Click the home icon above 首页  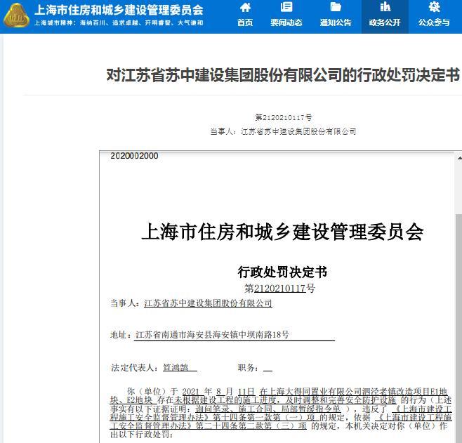[245, 7]
